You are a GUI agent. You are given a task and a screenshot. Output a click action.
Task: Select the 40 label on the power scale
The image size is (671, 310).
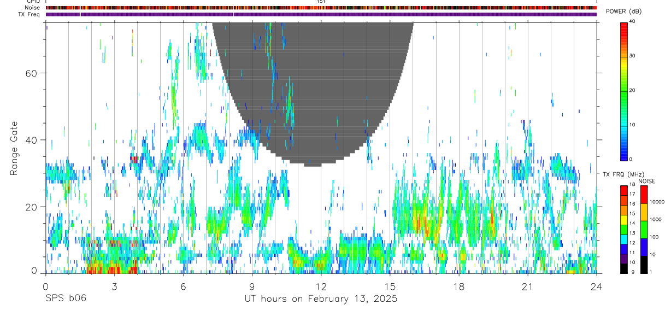[x=633, y=22]
